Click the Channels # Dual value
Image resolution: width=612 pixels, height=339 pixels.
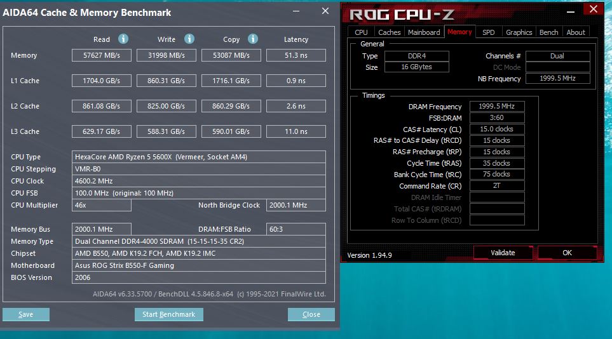point(557,56)
